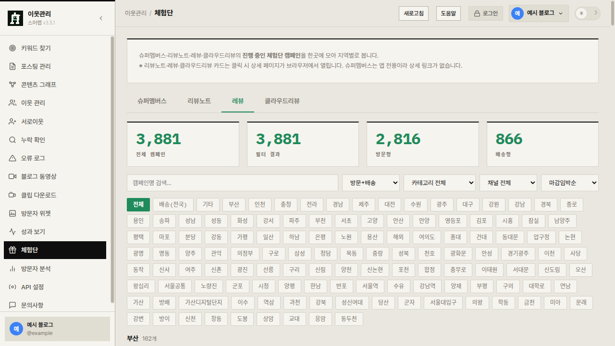
Task: Click the 방문형 2,816 stat card
Action: [423, 144]
